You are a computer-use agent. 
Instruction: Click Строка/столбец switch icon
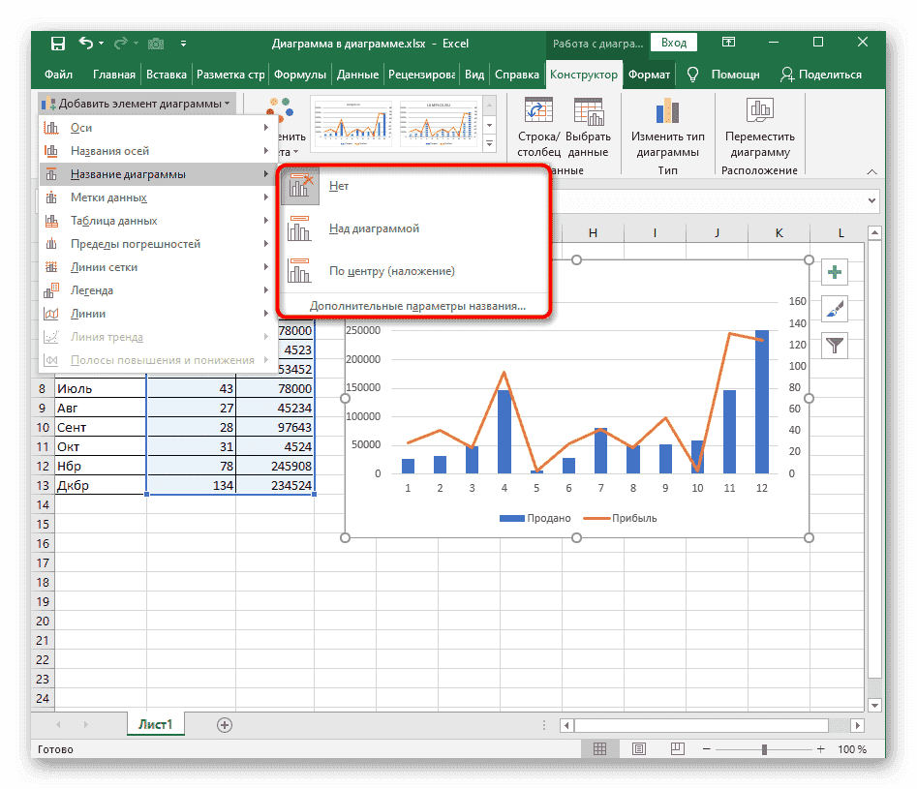point(537,111)
